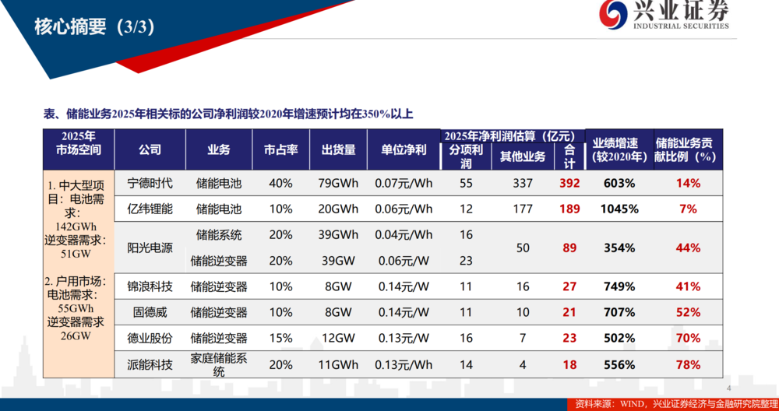The width and height of the screenshot is (779, 411).
Task: Select growth rate 354%
Action: 619,248
